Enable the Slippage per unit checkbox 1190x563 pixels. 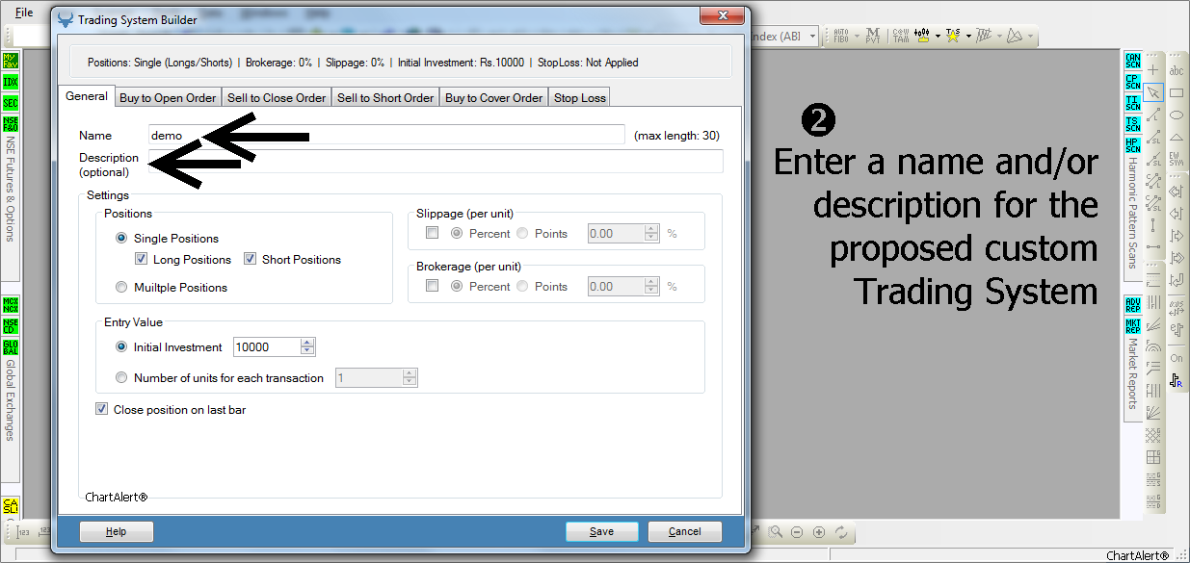point(432,233)
